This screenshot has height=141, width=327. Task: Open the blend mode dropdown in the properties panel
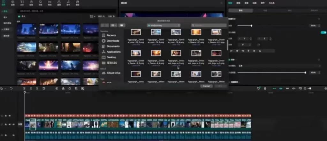(x=279, y=66)
